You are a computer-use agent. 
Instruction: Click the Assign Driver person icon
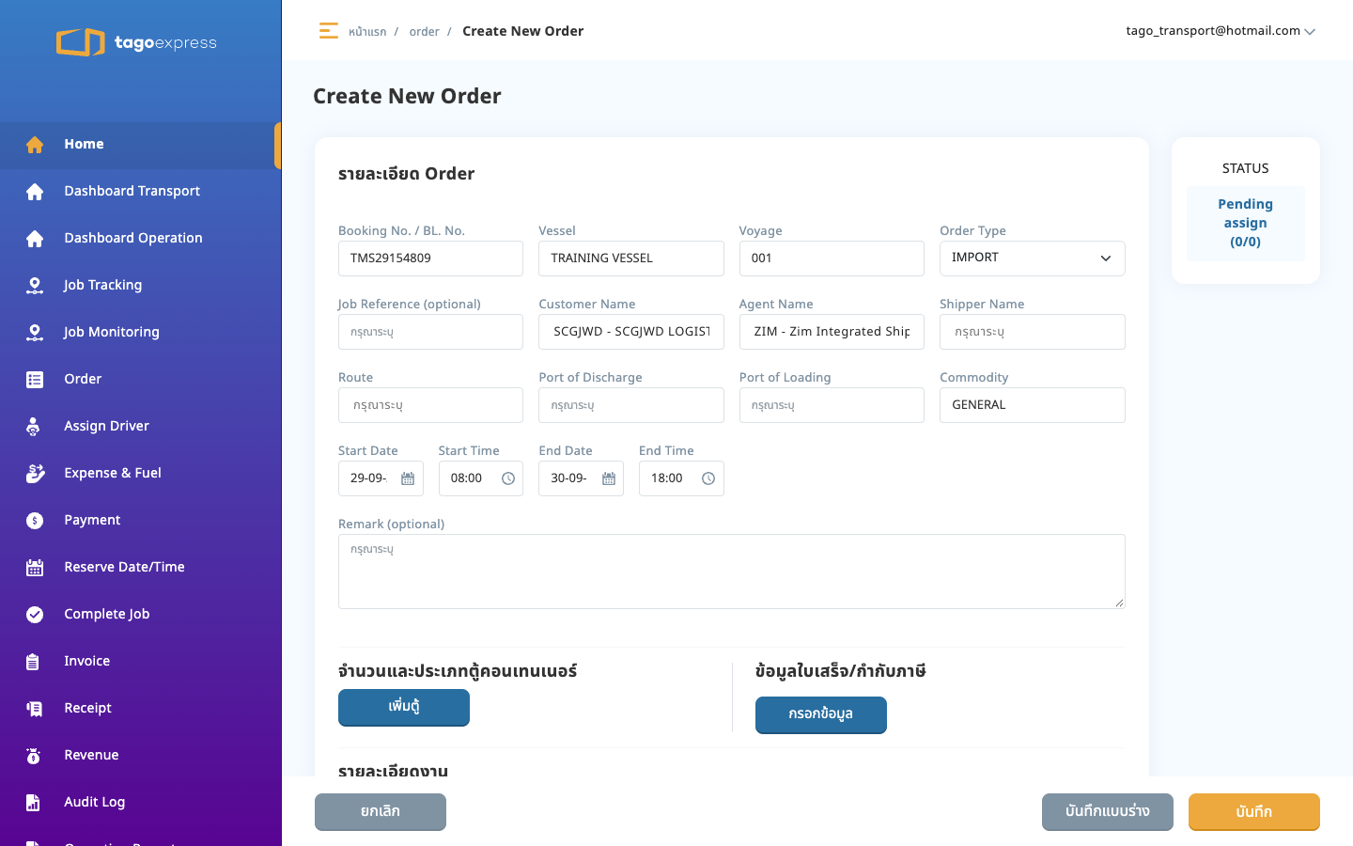point(34,427)
